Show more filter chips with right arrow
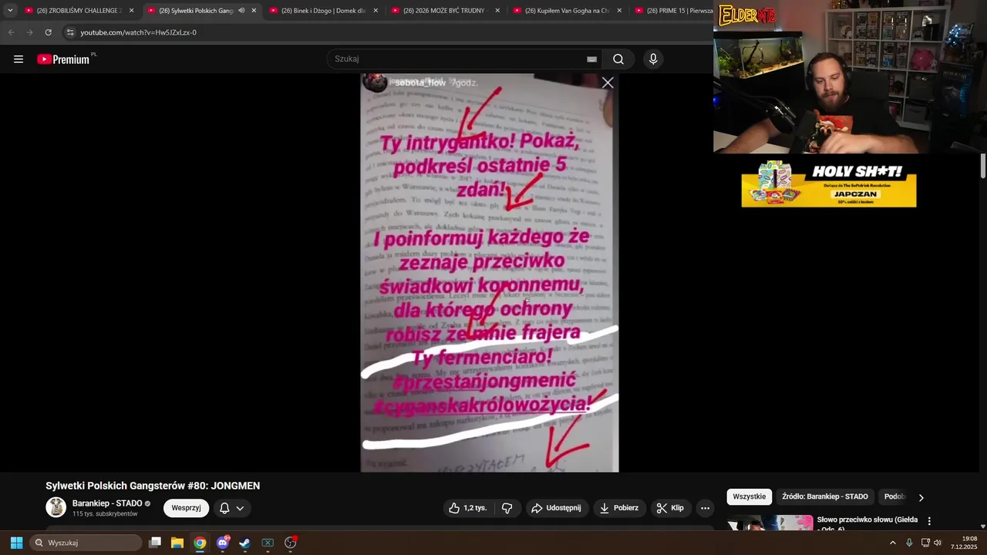This screenshot has width=987, height=555. (921, 497)
